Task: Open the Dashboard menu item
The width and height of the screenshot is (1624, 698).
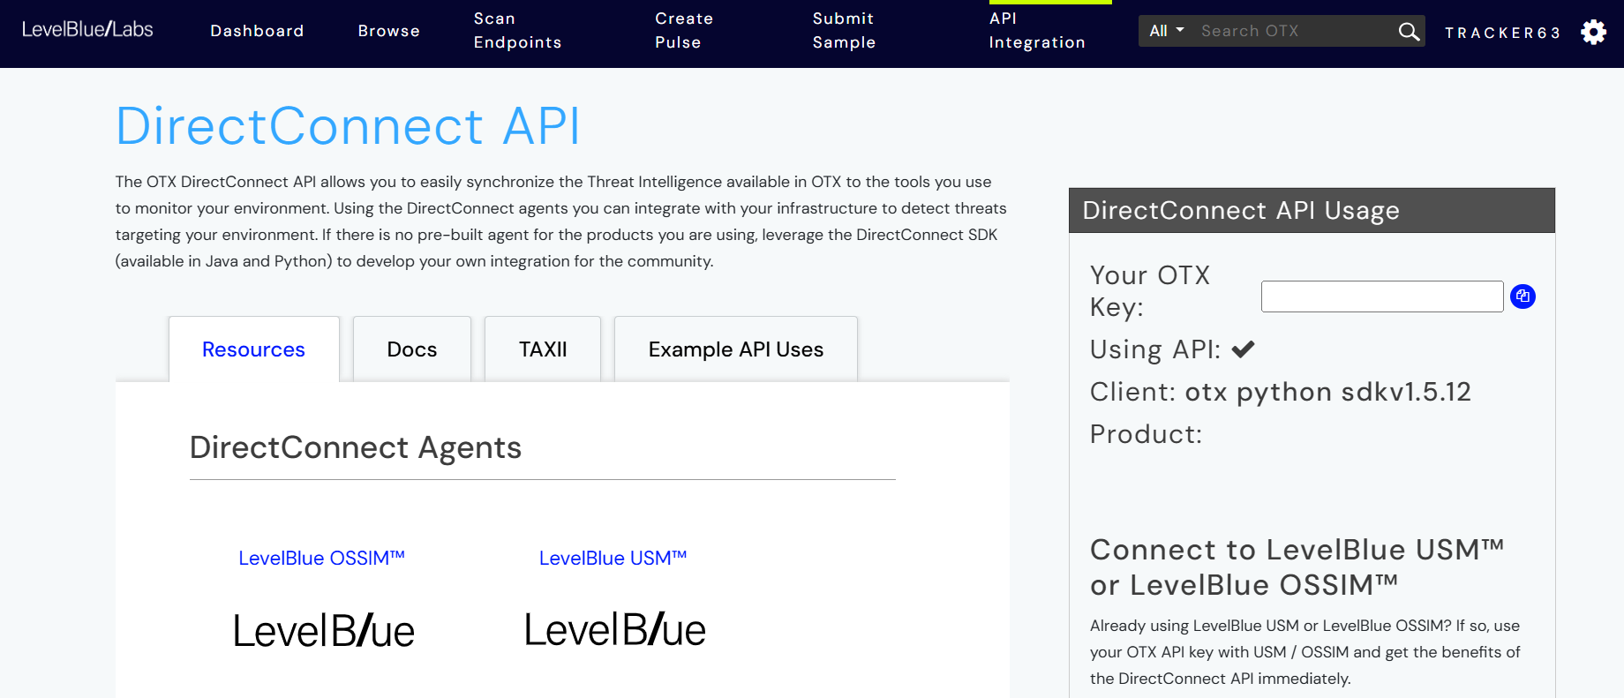Action: 257,31
